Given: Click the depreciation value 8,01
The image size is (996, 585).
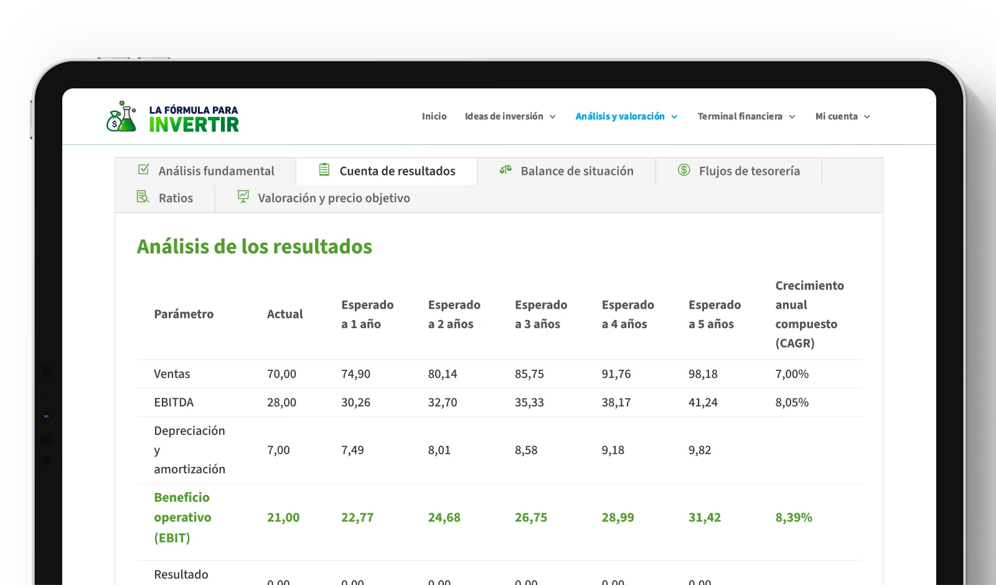Looking at the screenshot, I should pyautogui.click(x=439, y=450).
